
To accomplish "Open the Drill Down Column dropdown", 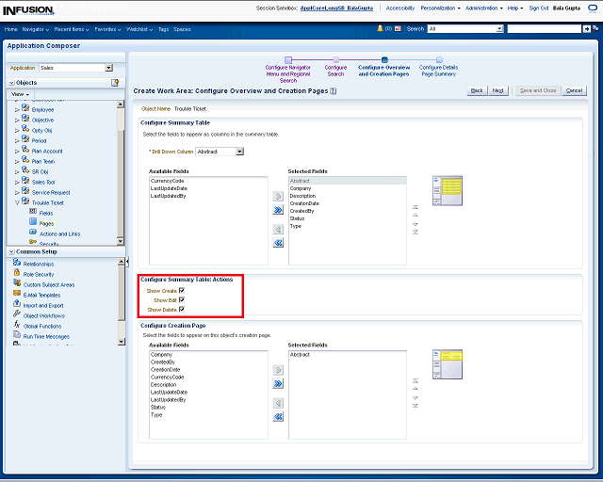I will tap(240, 152).
